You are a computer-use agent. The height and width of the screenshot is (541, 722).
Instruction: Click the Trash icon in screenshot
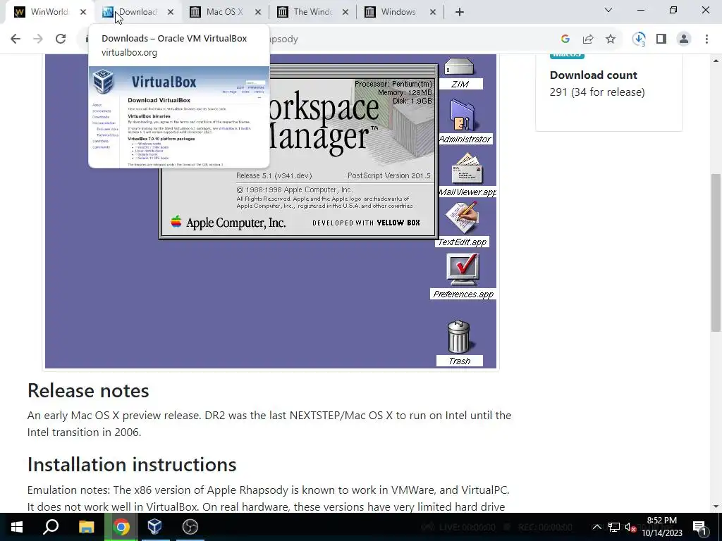tap(459, 336)
